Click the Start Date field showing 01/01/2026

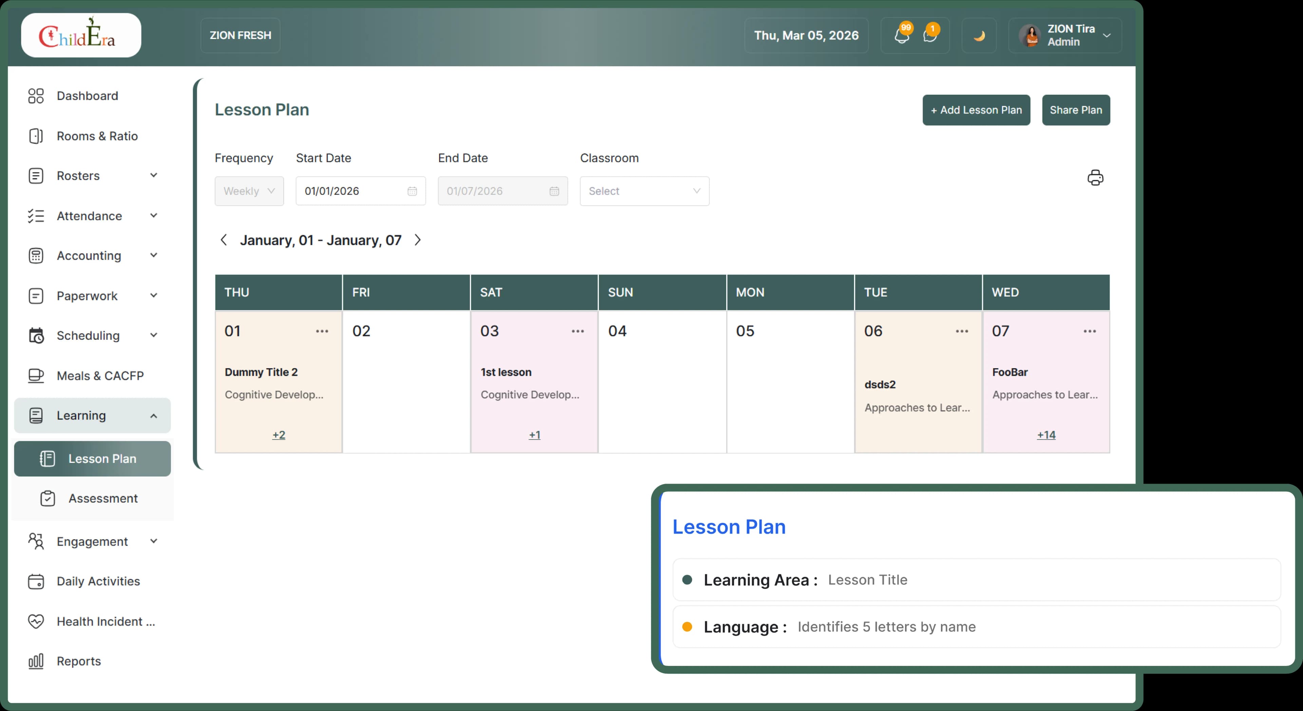pyautogui.click(x=354, y=191)
